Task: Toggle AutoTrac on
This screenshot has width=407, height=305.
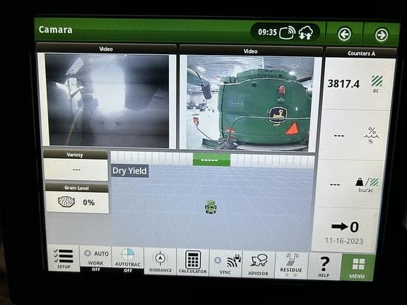Action: 128,260
